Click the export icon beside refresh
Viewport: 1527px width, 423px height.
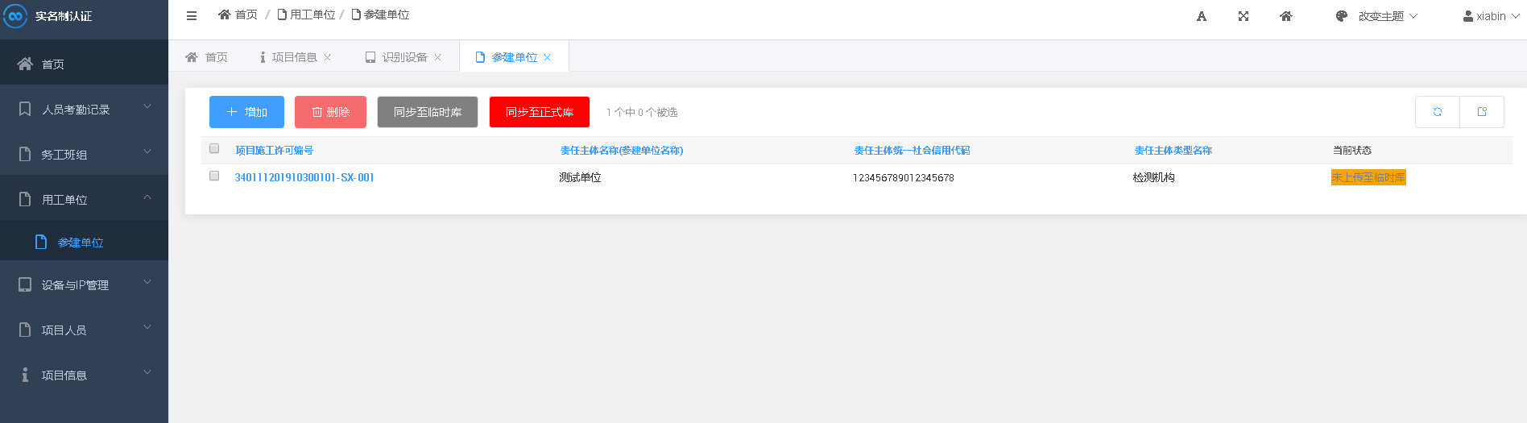(x=1481, y=112)
